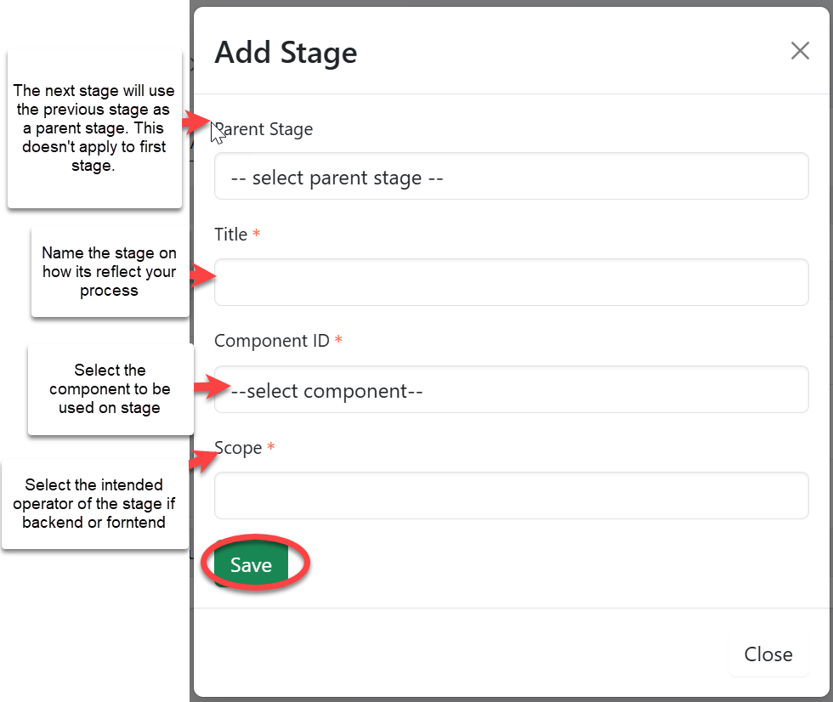The height and width of the screenshot is (702, 833).
Task: Click into the Scope field
Action: 511,495
